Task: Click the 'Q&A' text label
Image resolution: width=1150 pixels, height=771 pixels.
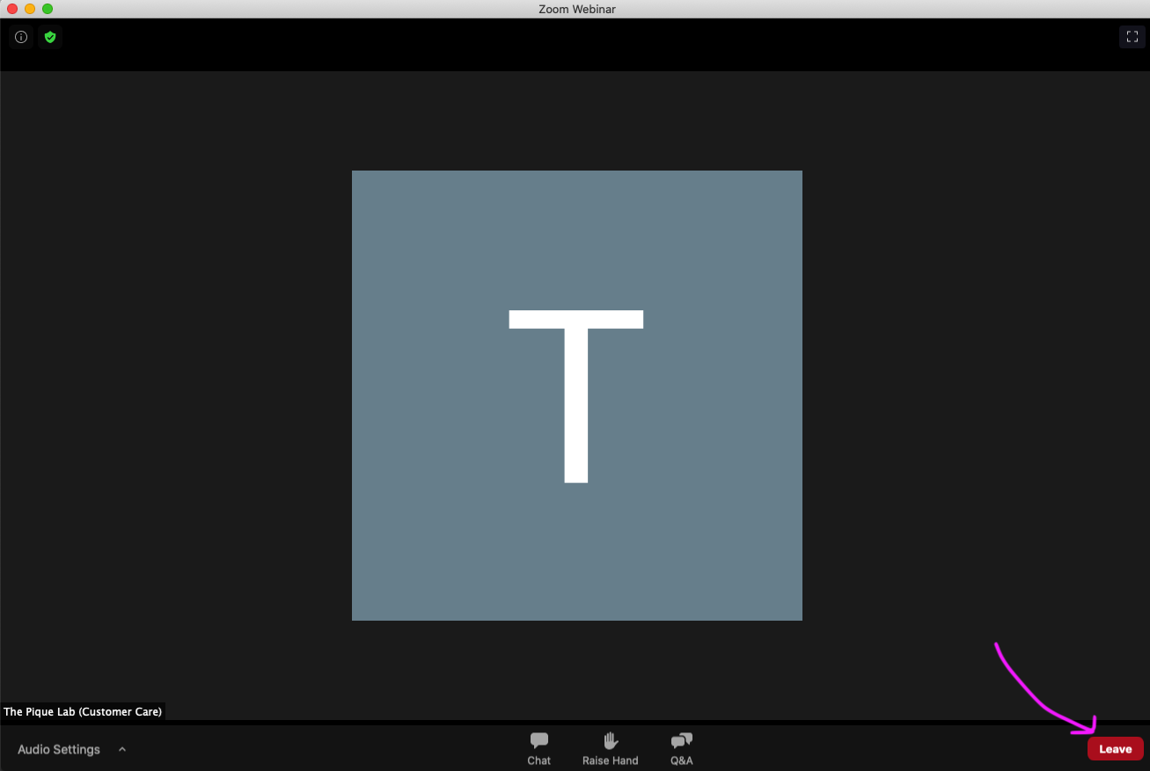Action: pyautogui.click(x=681, y=760)
